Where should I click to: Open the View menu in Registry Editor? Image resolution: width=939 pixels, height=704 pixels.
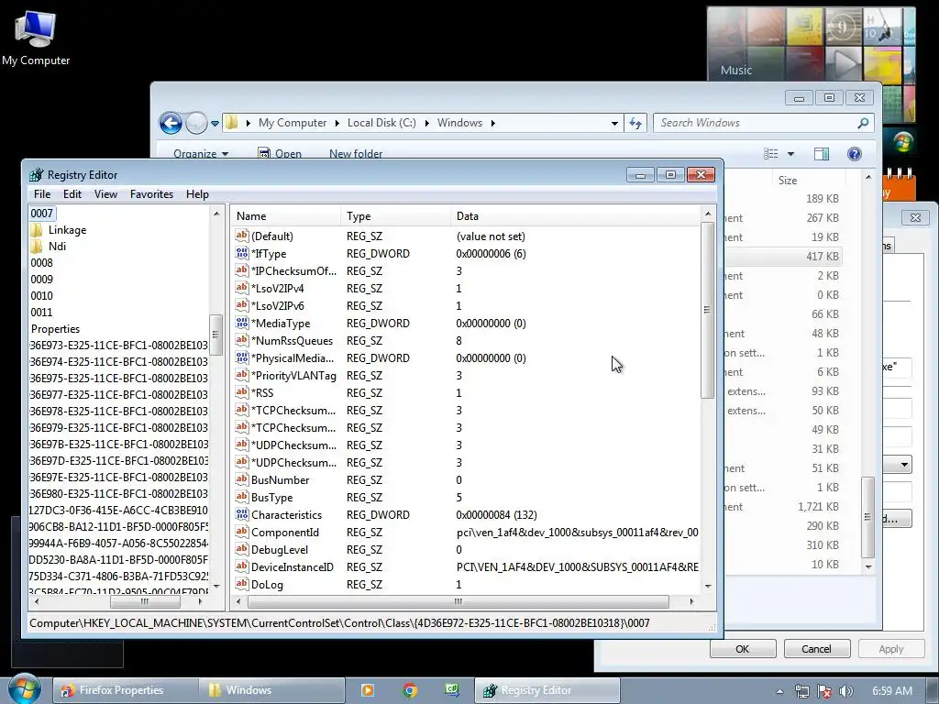pos(105,194)
